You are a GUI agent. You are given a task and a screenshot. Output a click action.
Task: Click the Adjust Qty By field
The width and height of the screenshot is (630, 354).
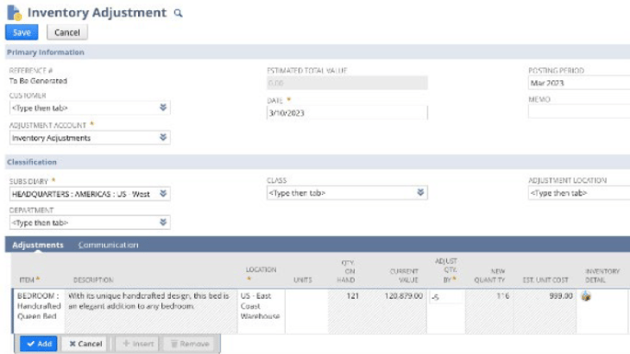[x=445, y=297]
